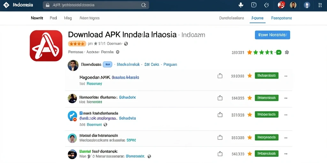327x163 pixels.
Task: Click the square outlined header icon
Action: 254,5
